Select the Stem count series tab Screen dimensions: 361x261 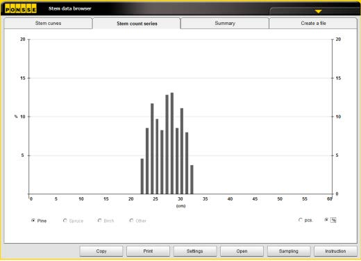137,24
